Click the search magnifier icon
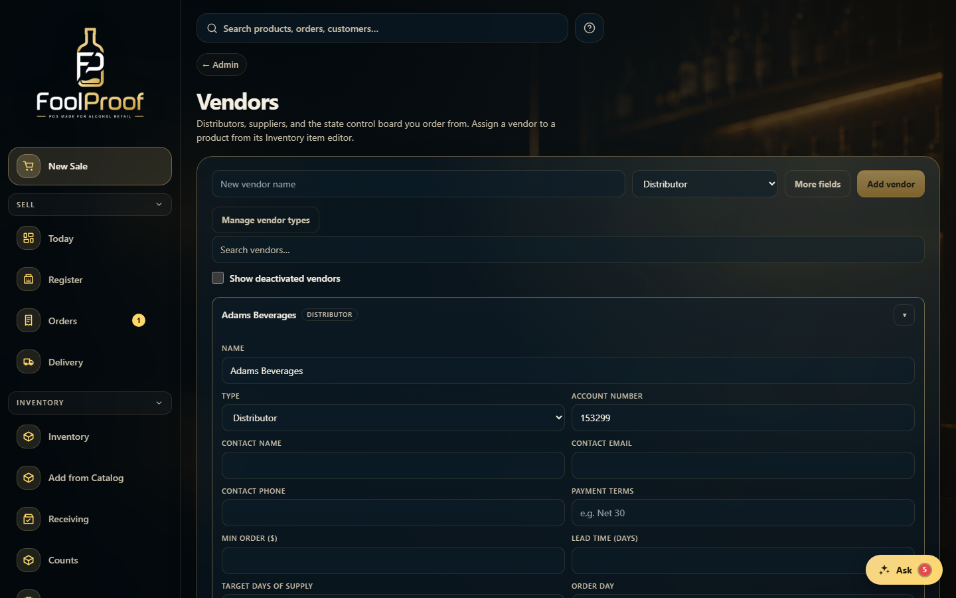956x598 pixels. (x=212, y=29)
